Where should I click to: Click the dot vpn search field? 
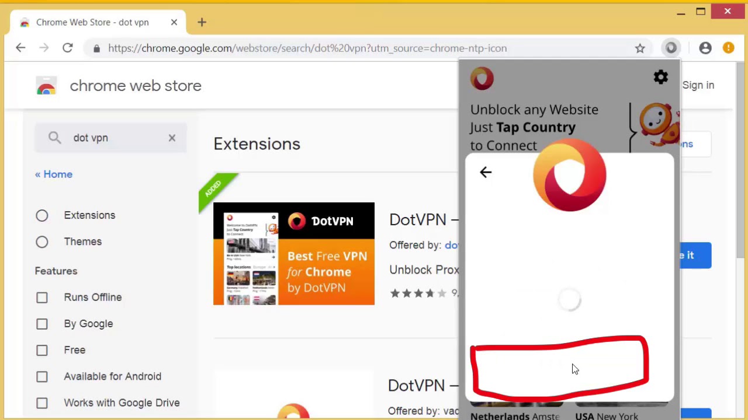coord(111,138)
